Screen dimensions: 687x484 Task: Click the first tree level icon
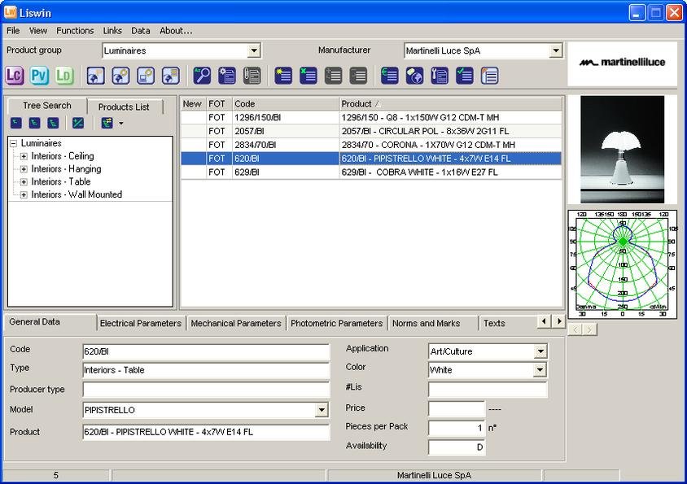[15, 123]
